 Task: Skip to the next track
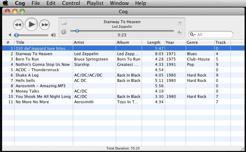click(x=45, y=25)
